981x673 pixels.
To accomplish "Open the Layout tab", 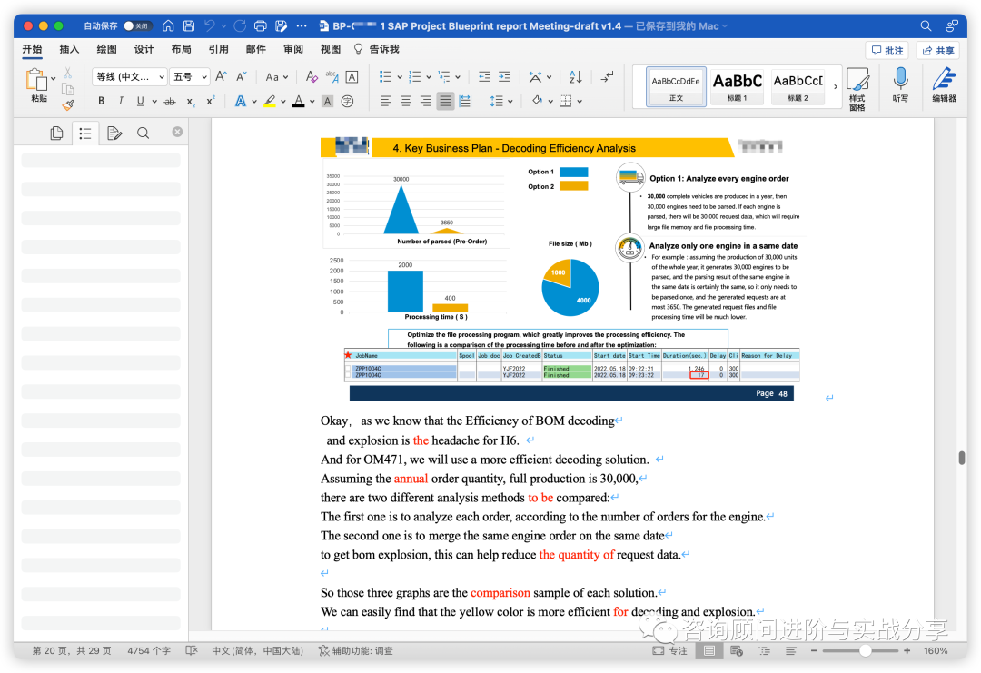I will [x=182, y=49].
